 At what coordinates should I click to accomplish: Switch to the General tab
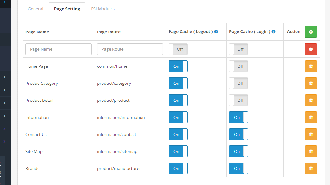point(35,9)
